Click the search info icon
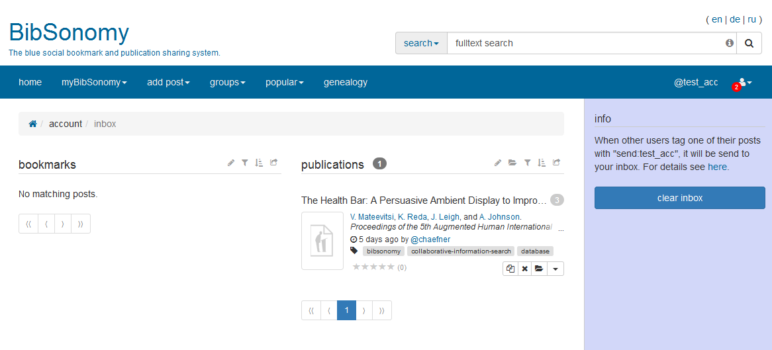 tap(729, 43)
